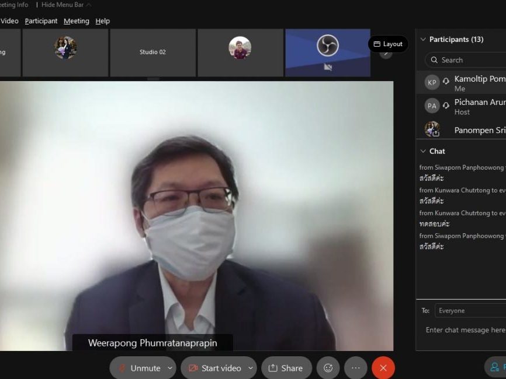Collapse the Chat panel
Image resolution: width=506 pixels, height=379 pixels.
click(x=423, y=151)
